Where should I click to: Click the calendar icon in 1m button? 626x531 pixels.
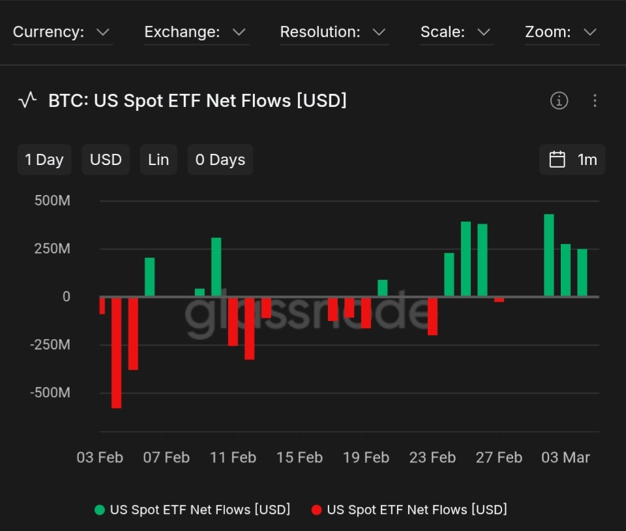point(557,160)
